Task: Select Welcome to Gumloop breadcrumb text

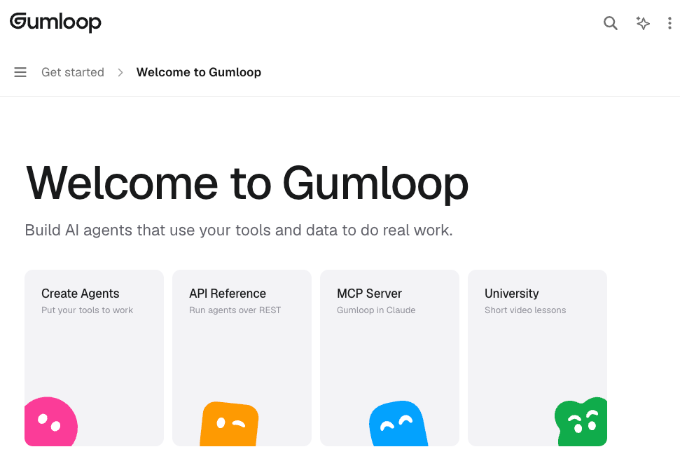Action: pyautogui.click(x=199, y=72)
